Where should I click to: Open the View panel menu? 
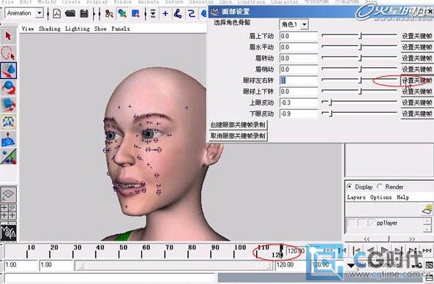point(28,29)
